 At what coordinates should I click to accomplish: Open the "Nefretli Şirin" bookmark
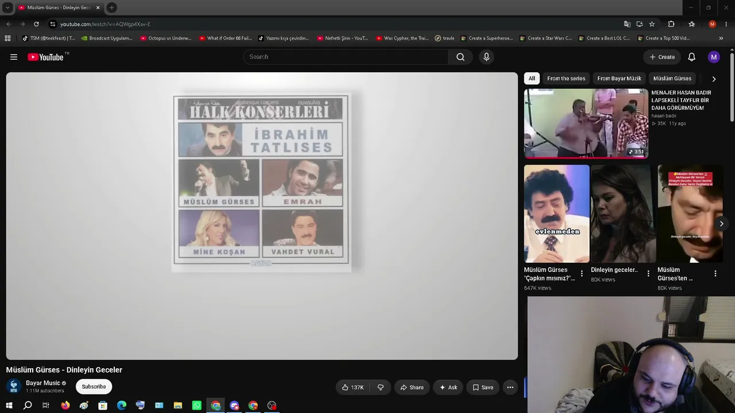coord(342,38)
